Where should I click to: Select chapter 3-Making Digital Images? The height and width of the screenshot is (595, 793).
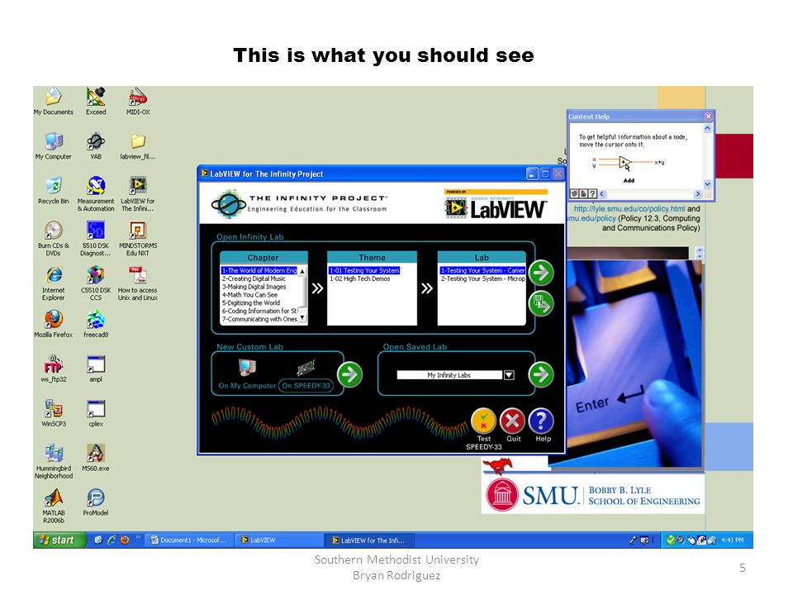(254, 287)
